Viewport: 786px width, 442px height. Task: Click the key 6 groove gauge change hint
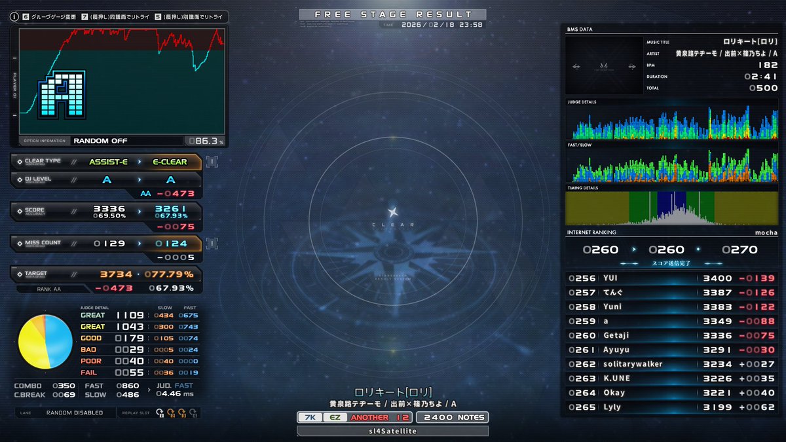(50, 16)
